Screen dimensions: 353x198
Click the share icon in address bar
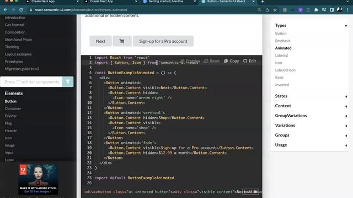(x=267, y=10)
